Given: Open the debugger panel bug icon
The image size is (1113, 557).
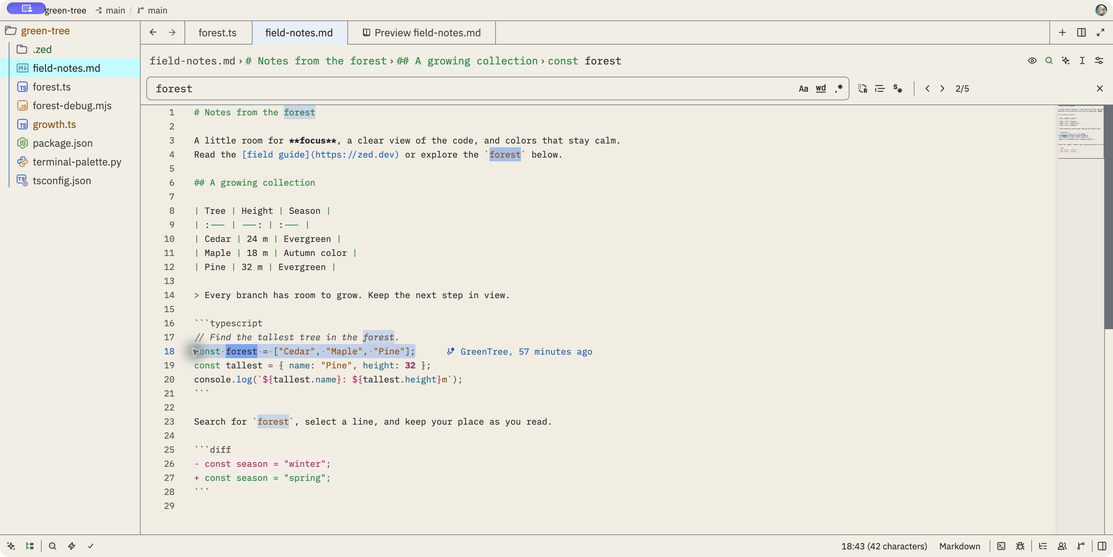Looking at the screenshot, I should [x=1020, y=546].
